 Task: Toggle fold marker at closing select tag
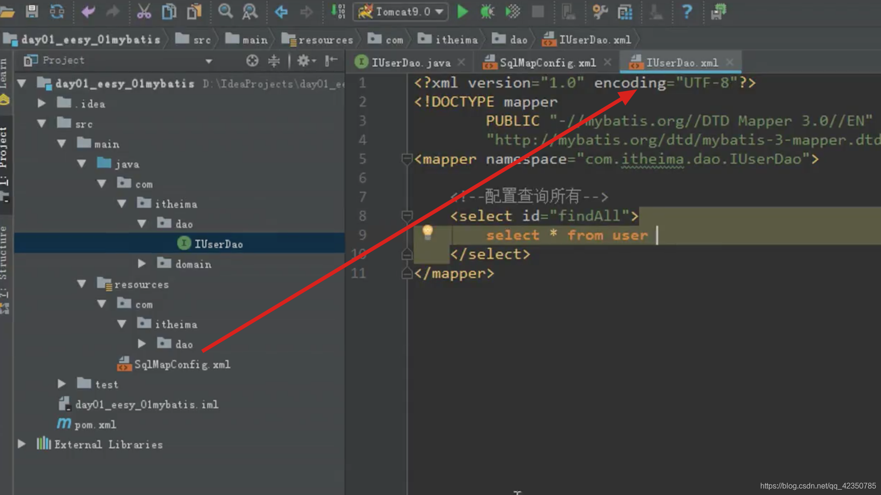pos(406,254)
